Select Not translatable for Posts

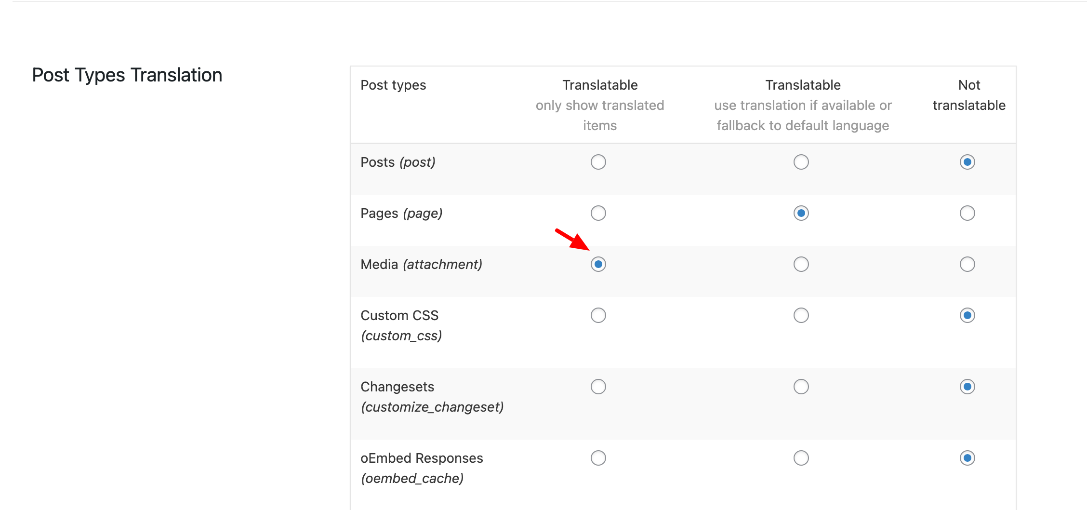[x=968, y=162]
